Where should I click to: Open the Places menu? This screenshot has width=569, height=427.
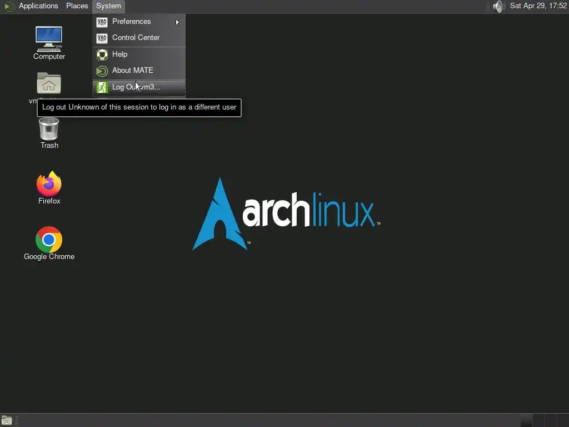77,6
